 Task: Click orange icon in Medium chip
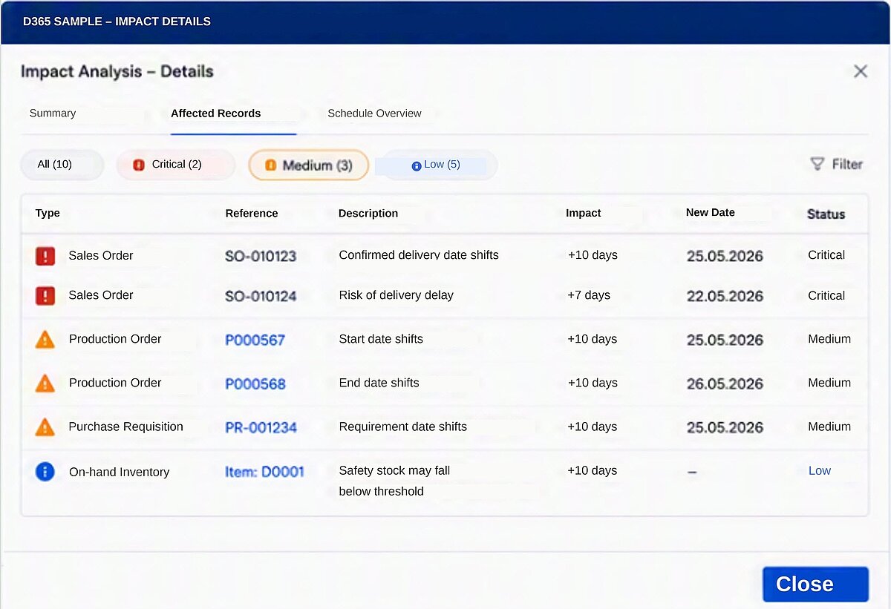point(271,165)
